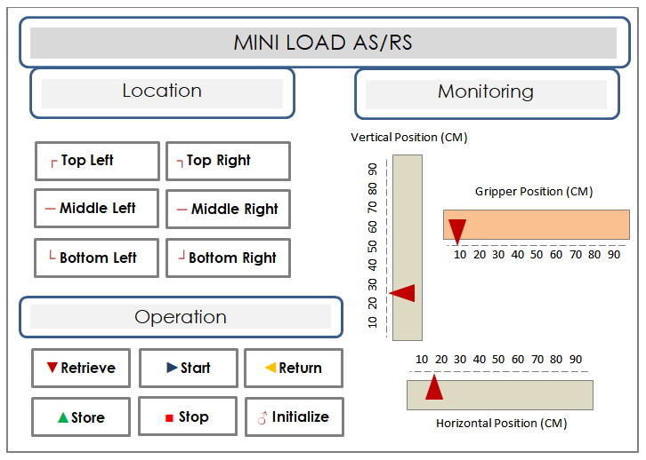The width and height of the screenshot is (646, 460).
Task: Click the corner icon beside Top Left
Action: tap(53, 163)
